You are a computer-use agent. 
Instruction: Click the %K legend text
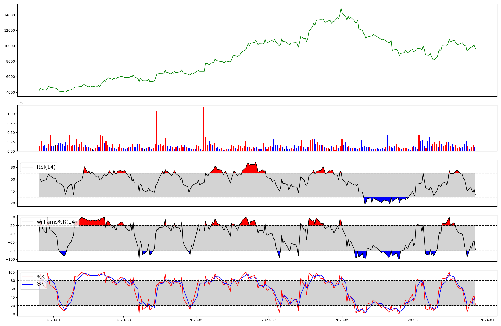pos(41,277)
